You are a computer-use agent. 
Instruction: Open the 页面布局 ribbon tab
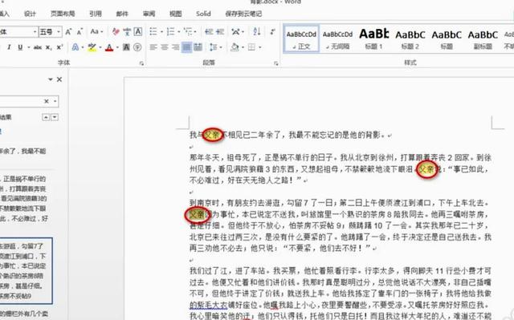click(x=63, y=14)
